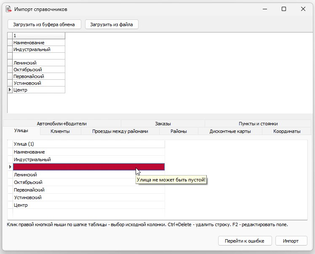
Task: Maximize the Импорт справочников window
Action: (284, 9)
